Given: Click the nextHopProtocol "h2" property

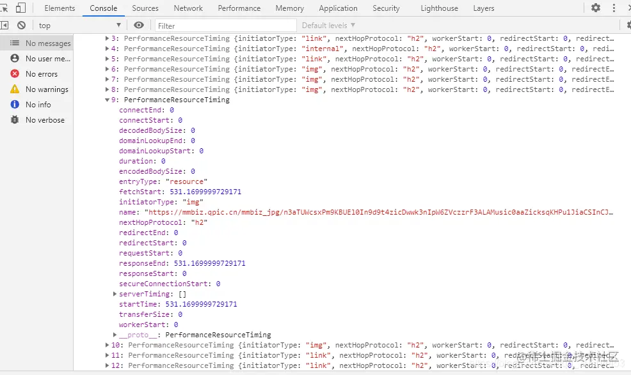Looking at the screenshot, I should pos(163,223).
